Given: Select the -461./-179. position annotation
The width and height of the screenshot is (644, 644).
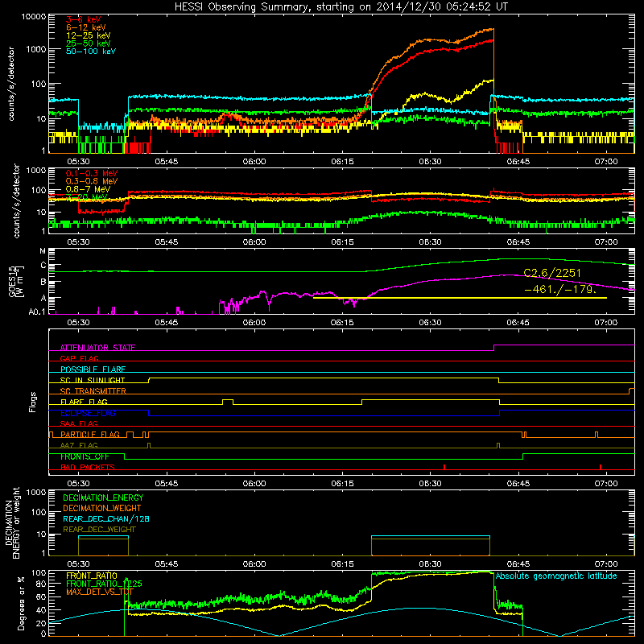Looking at the screenshot, I should [x=560, y=289].
